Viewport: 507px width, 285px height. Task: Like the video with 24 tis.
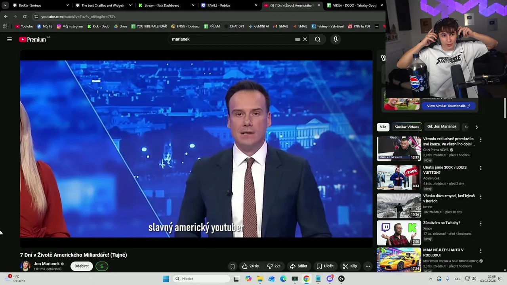251,266
